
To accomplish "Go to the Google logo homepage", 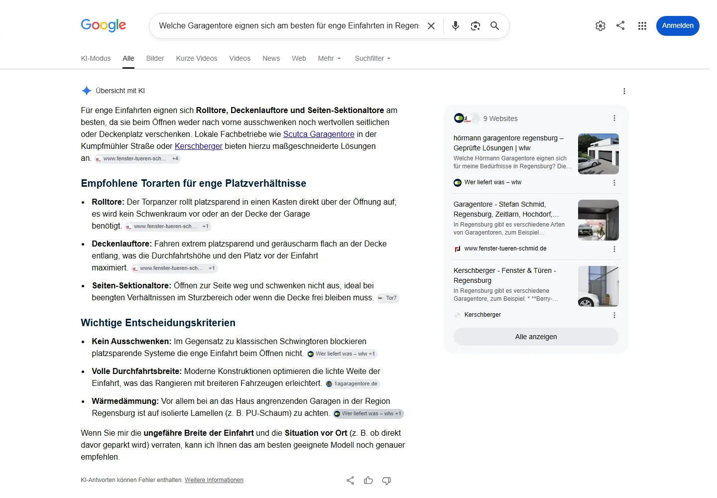I will pyautogui.click(x=104, y=25).
